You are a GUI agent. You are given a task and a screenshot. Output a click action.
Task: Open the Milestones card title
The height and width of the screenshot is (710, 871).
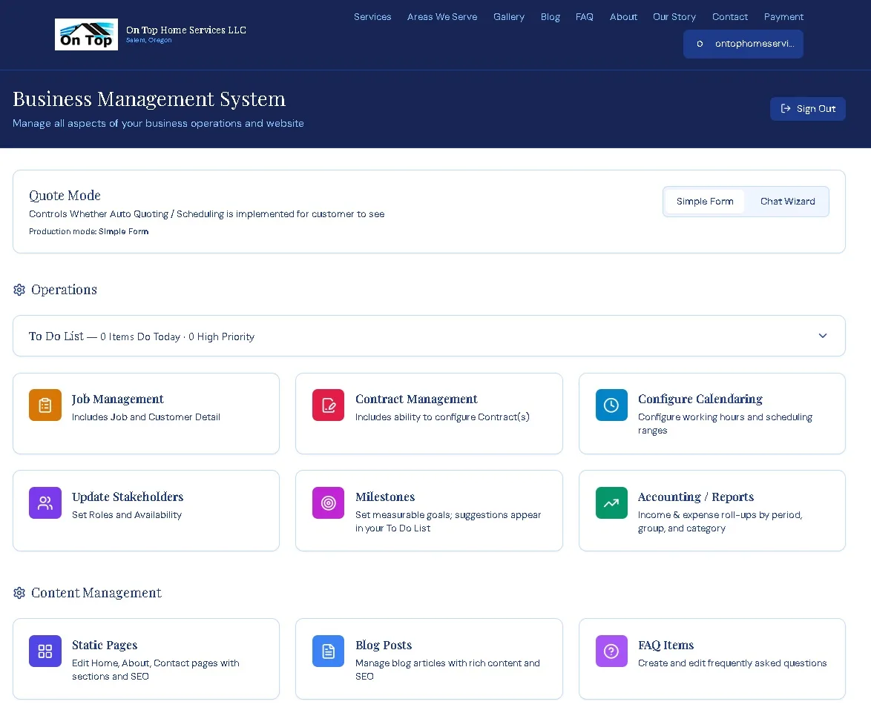point(385,497)
